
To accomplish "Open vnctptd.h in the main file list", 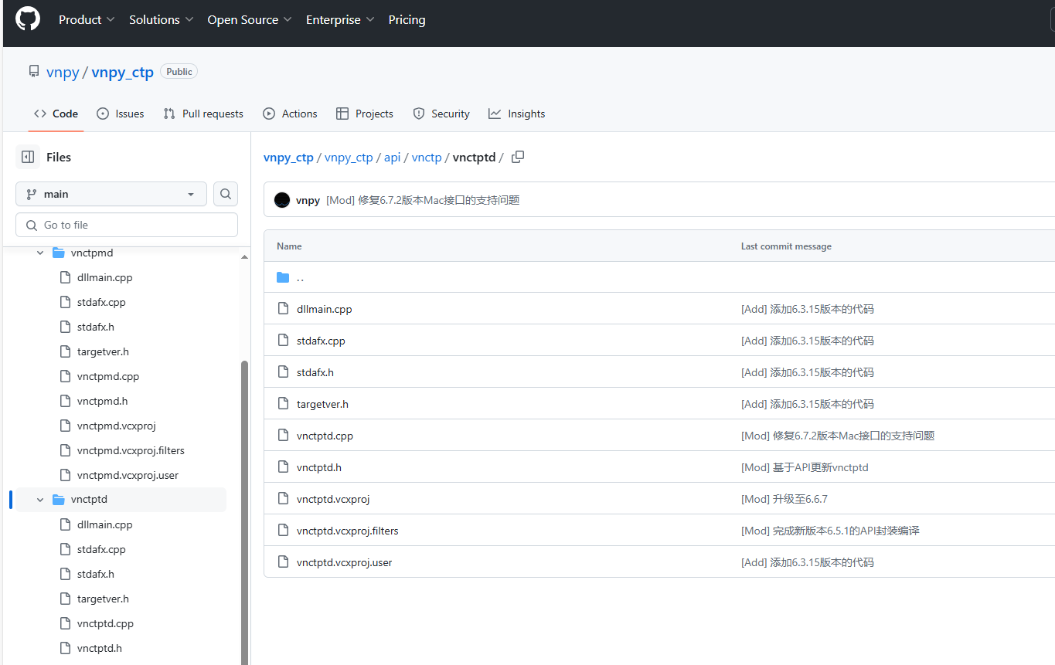I will (x=319, y=467).
